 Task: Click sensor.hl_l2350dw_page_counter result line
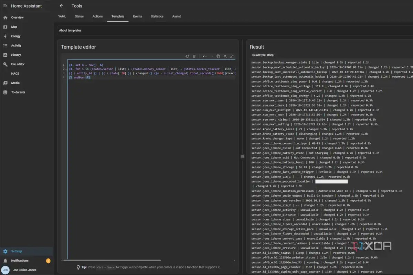click(307, 267)
